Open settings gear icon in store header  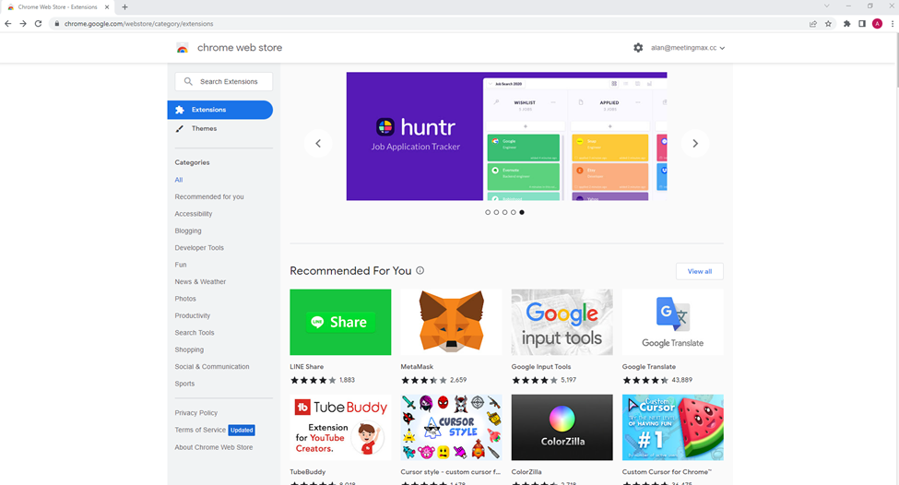tap(638, 48)
